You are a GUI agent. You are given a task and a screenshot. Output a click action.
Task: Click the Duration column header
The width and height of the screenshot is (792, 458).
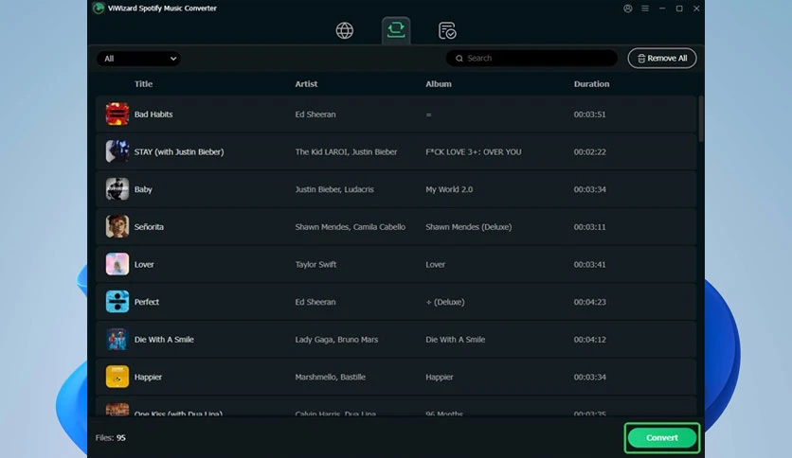[591, 84]
